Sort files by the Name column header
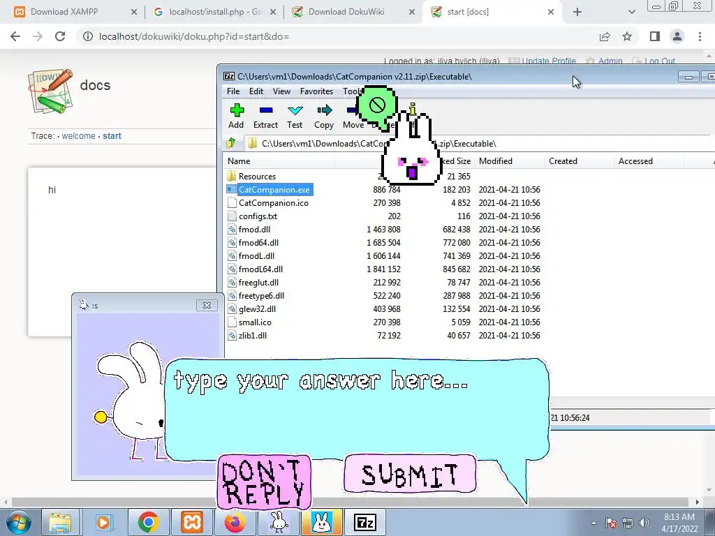 click(279, 161)
